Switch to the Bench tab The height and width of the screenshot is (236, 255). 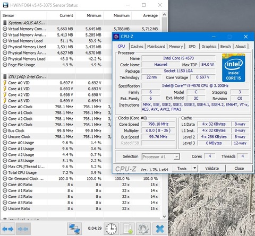226,47
